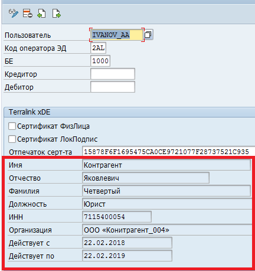Click the Организация field value
The image size is (255, 271).
167,230
